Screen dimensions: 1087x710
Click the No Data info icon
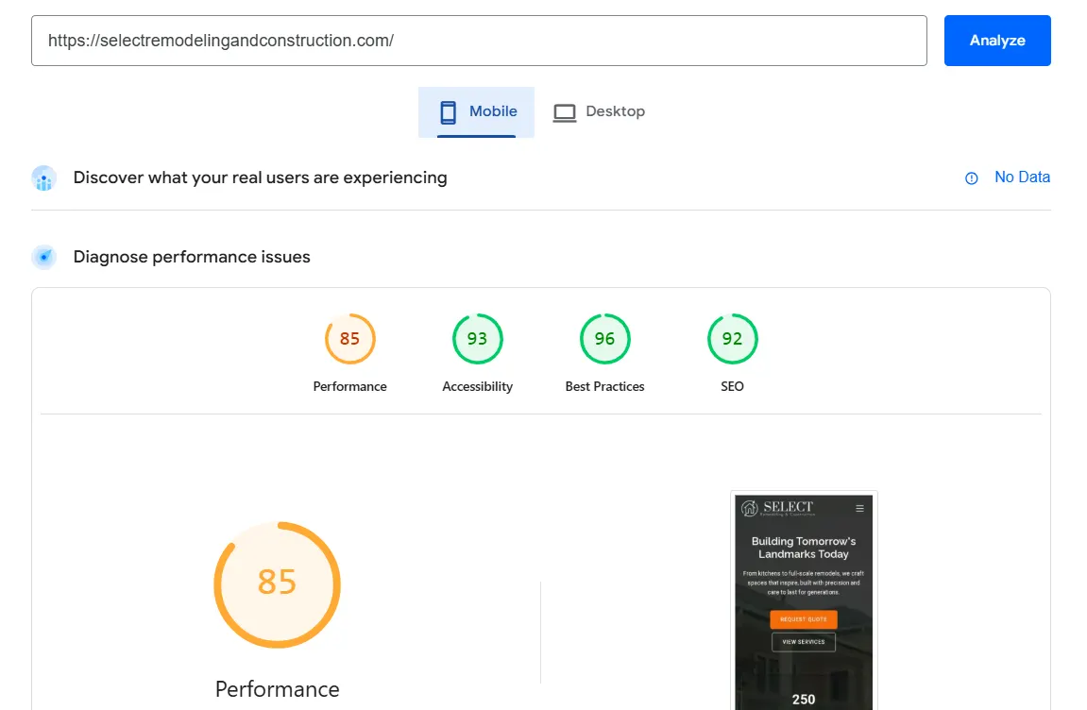pos(971,178)
